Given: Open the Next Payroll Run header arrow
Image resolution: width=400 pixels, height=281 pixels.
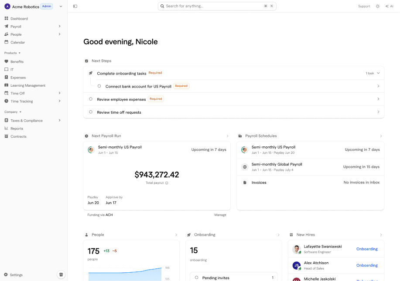Looking at the screenshot, I should (x=227, y=136).
